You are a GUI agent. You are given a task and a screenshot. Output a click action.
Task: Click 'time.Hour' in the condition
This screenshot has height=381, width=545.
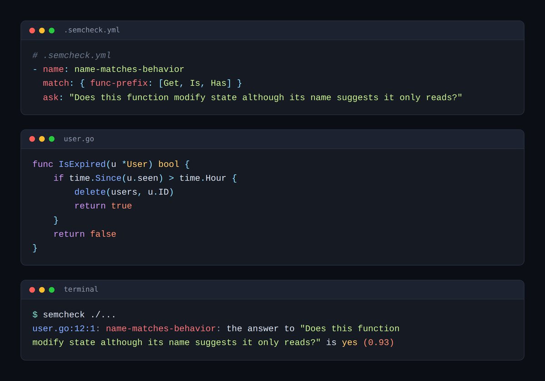pos(203,178)
